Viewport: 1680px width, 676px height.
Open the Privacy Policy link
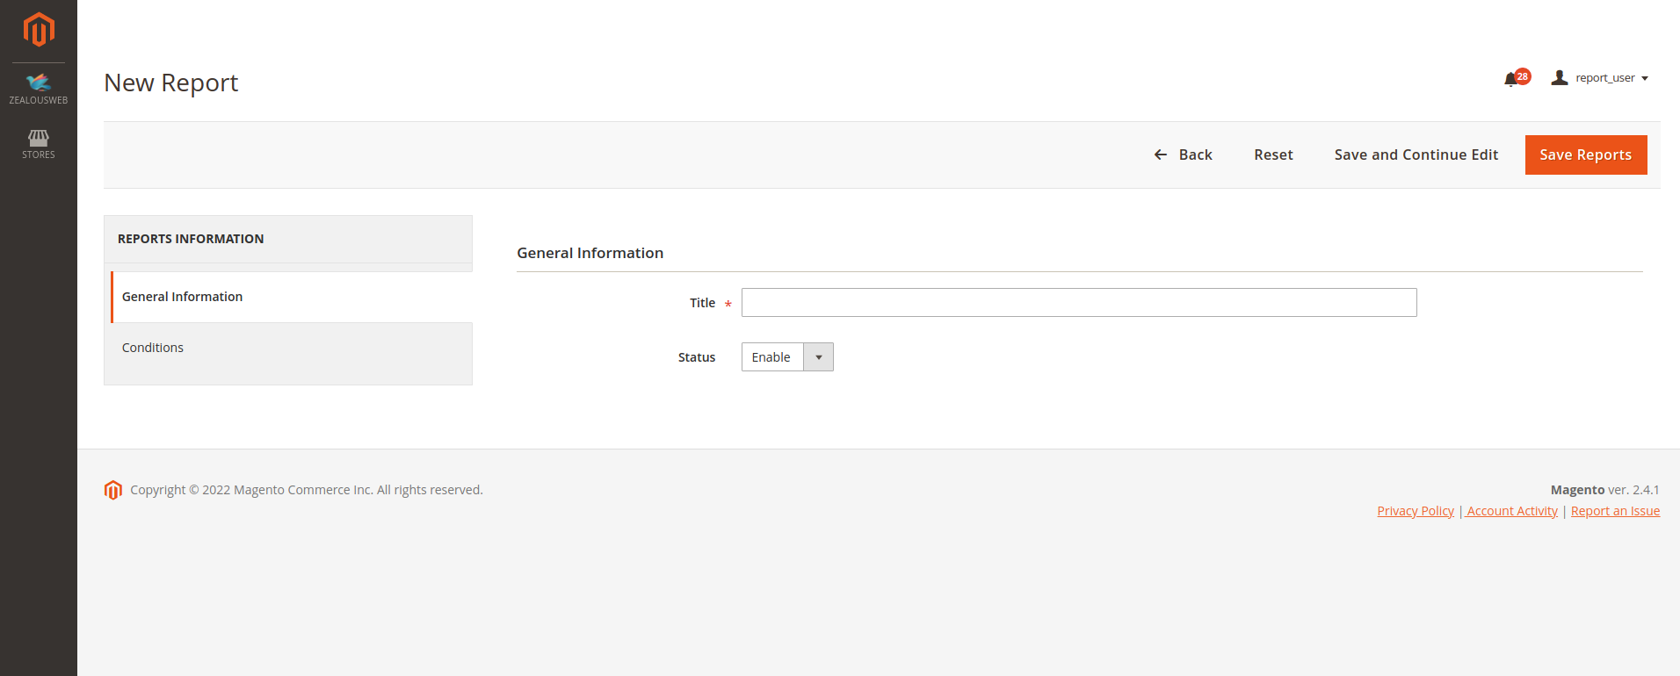point(1415,511)
